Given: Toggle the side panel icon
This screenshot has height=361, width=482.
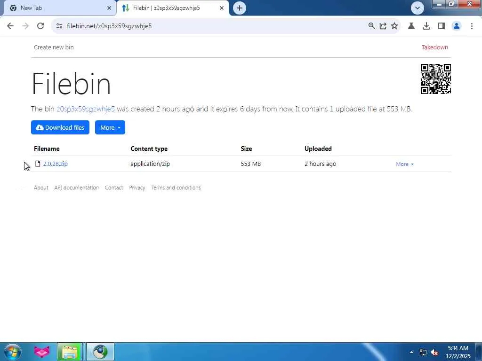Looking at the screenshot, I should [442, 26].
